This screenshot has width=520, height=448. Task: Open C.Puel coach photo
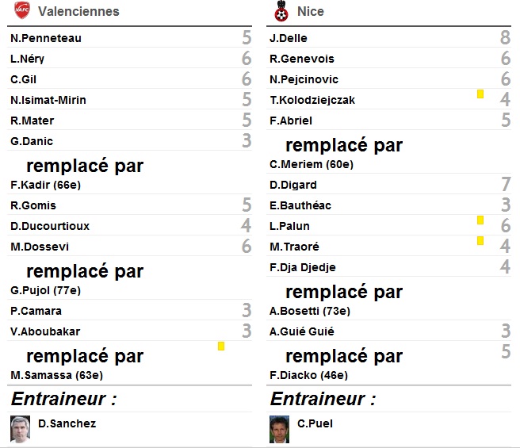tap(279, 429)
